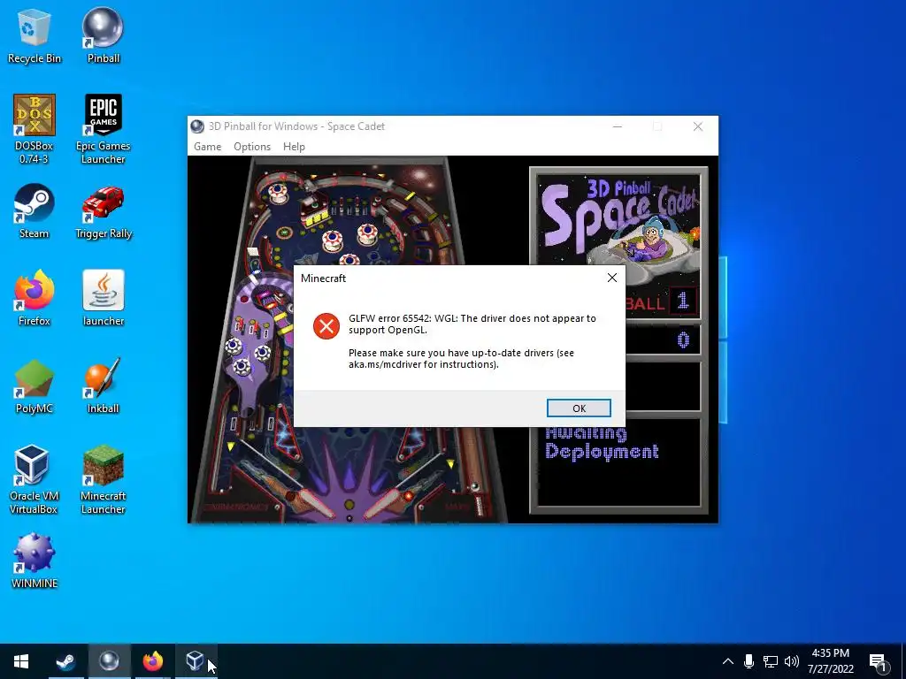Click OK in the Minecraft error dialog
This screenshot has height=679, width=906.
tap(579, 408)
